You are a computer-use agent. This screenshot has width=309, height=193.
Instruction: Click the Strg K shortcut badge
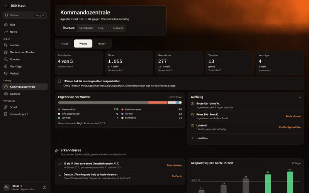tap(40, 15)
